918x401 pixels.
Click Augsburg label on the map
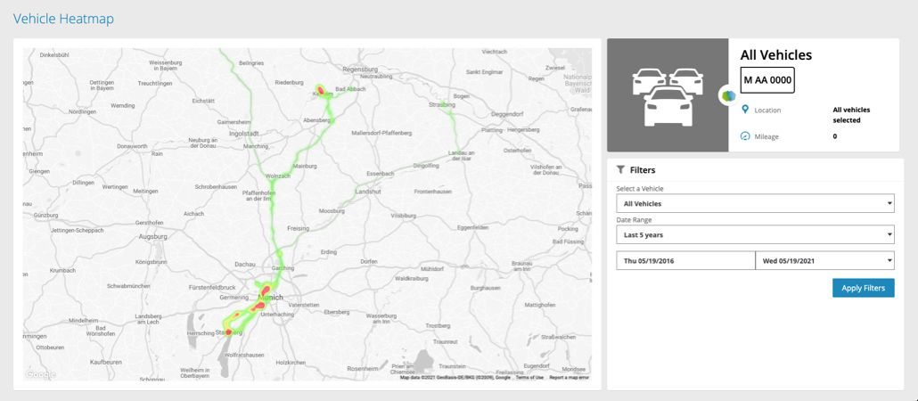coord(153,236)
